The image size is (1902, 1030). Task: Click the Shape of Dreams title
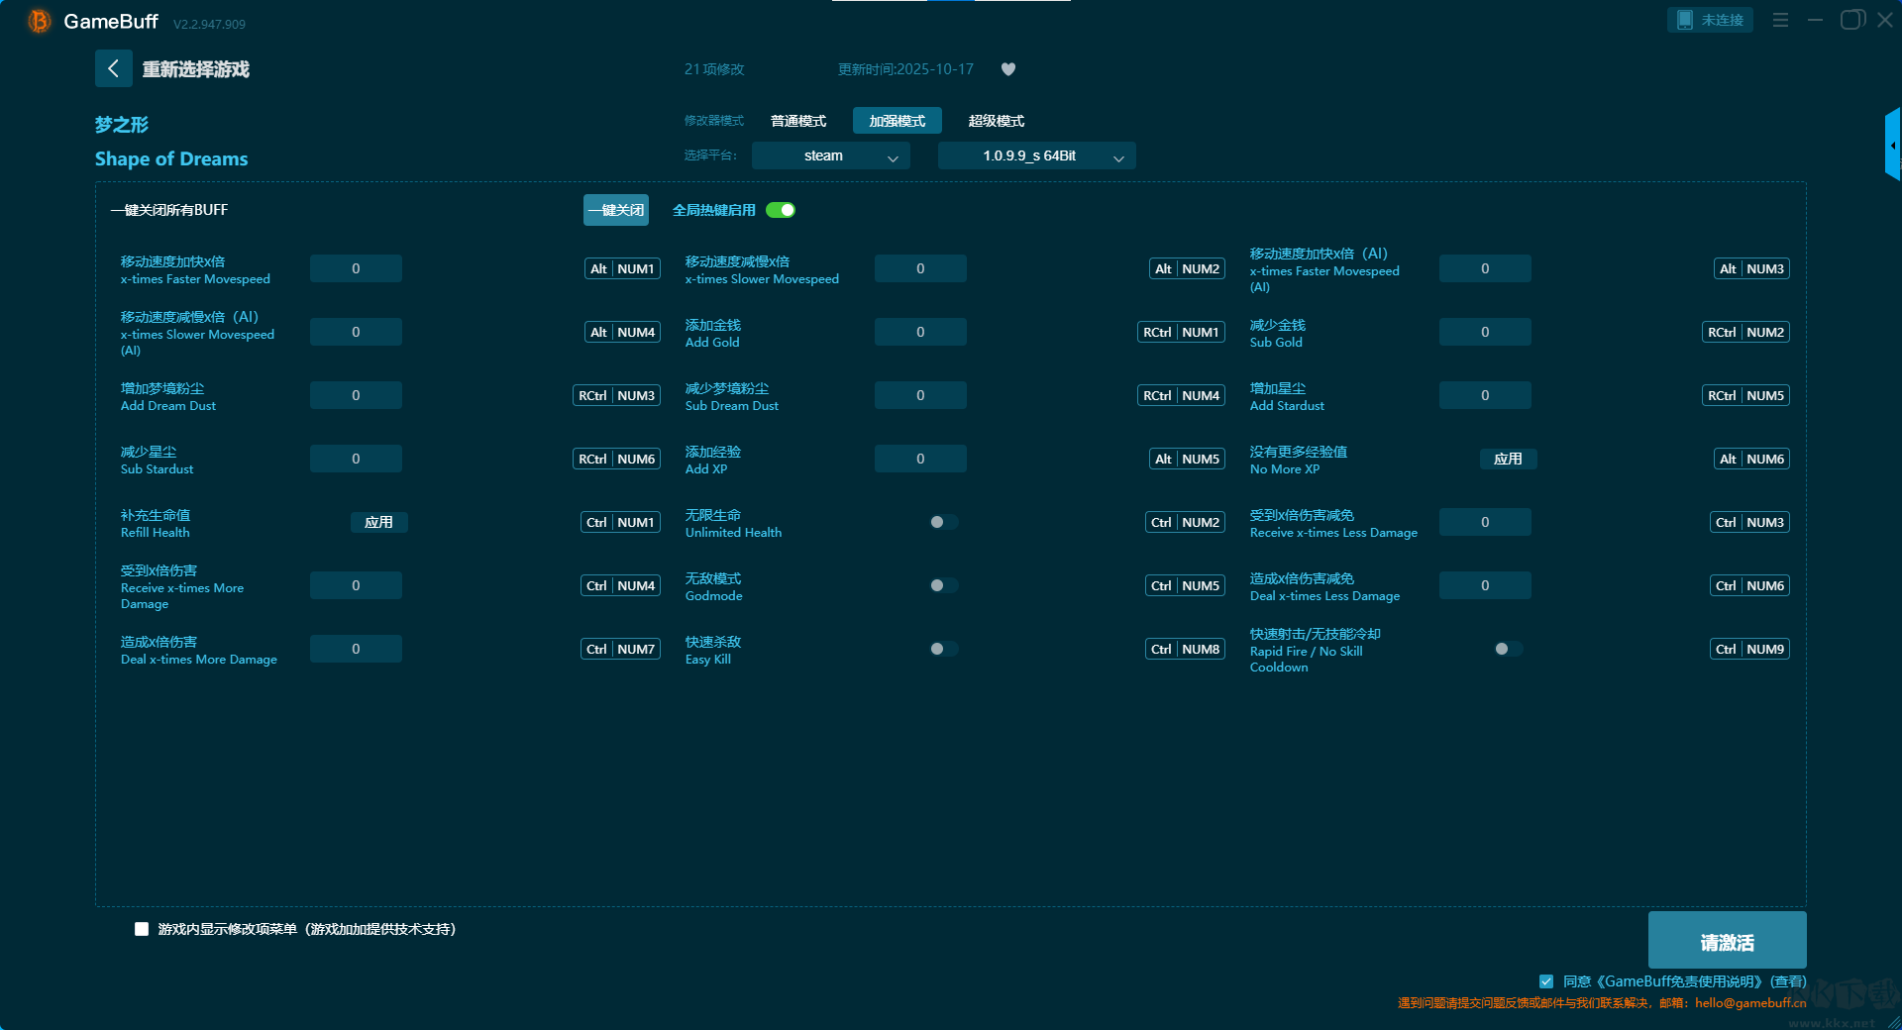[x=171, y=158]
